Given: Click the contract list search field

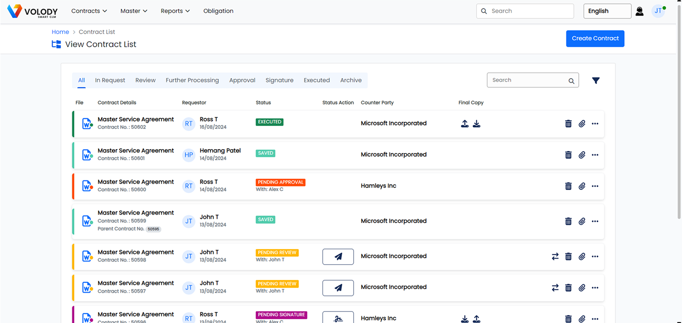Looking at the screenshot, I should (x=528, y=81).
